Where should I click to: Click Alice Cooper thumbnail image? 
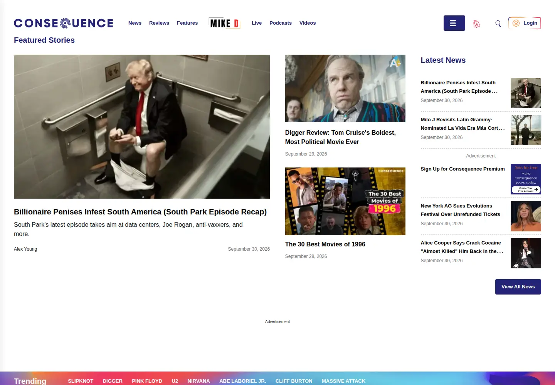(x=526, y=253)
